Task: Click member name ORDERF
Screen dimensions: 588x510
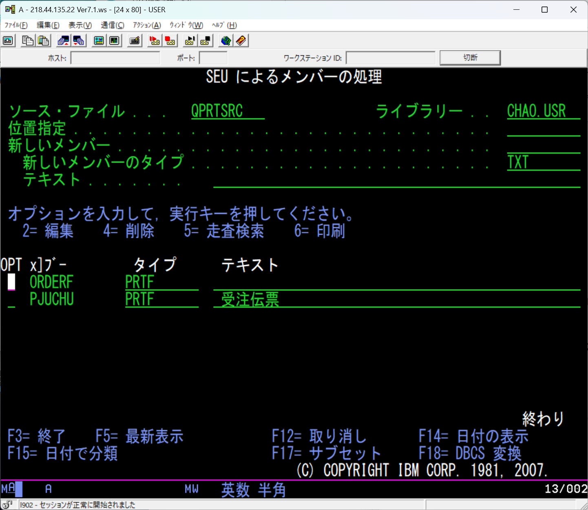Action: [51, 282]
